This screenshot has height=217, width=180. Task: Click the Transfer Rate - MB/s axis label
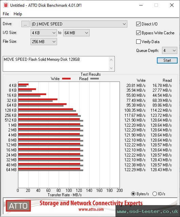click(x=65, y=195)
